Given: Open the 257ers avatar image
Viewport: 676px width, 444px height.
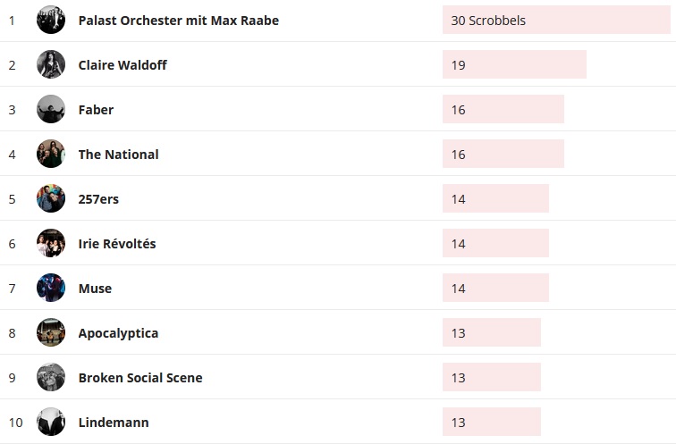Looking at the screenshot, I should [51, 198].
